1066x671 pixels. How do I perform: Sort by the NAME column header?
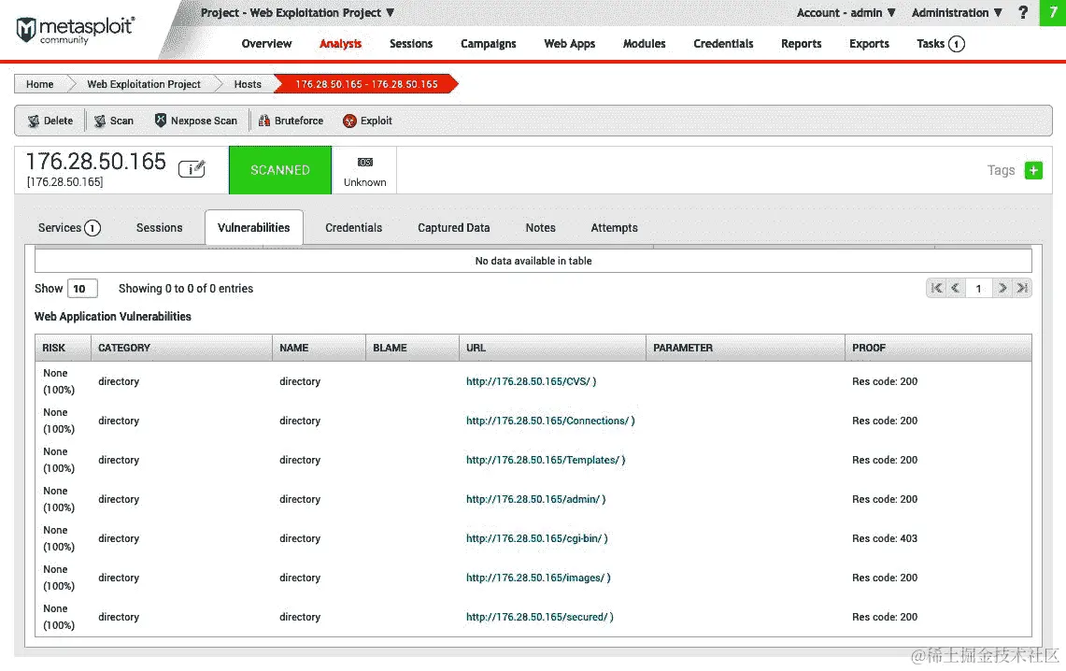(319, 348)
